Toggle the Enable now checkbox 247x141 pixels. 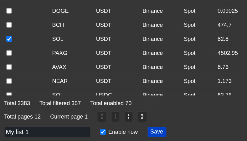103,132
